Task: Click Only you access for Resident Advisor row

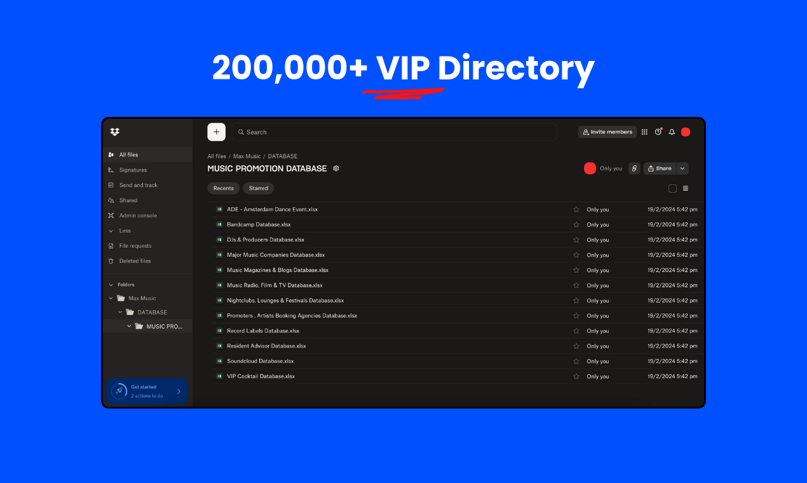Action: point(598,346)
